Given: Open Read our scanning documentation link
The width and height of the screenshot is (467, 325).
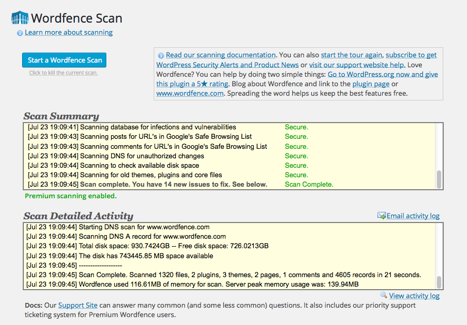Looking at the screenshot, I should 221,55.
